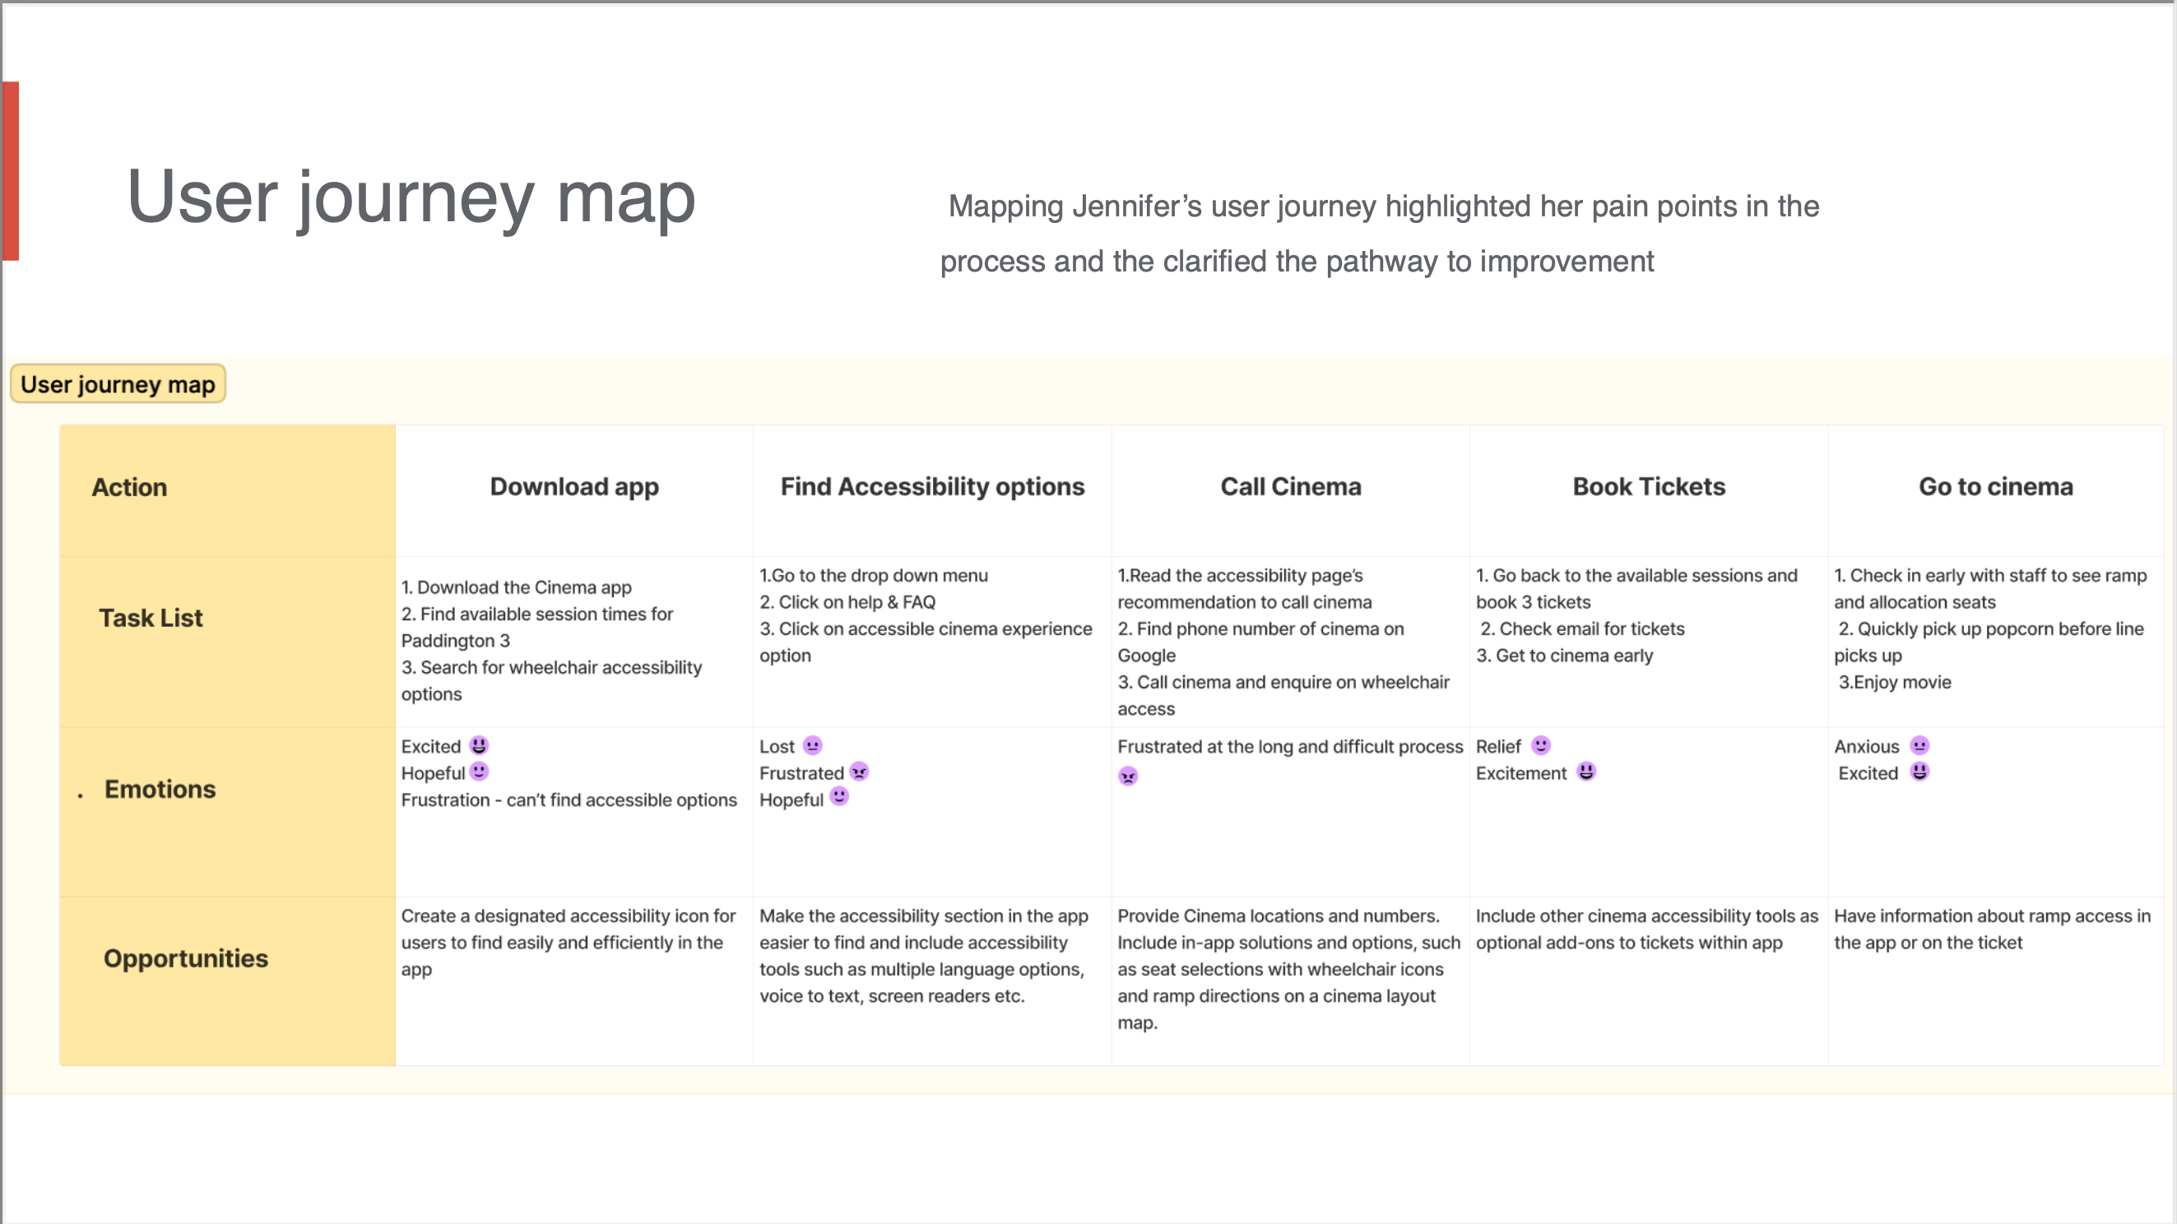Click the smiley emoji beside Hopeful under Download app

pos(479,772)
